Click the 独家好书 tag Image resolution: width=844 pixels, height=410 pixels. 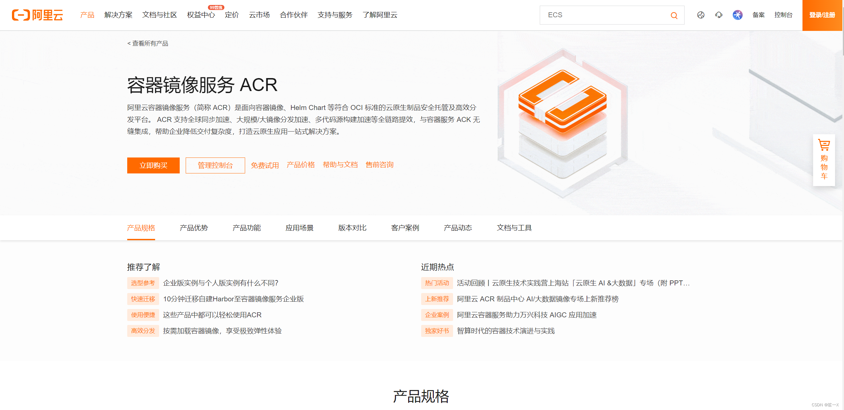[437, 331]
